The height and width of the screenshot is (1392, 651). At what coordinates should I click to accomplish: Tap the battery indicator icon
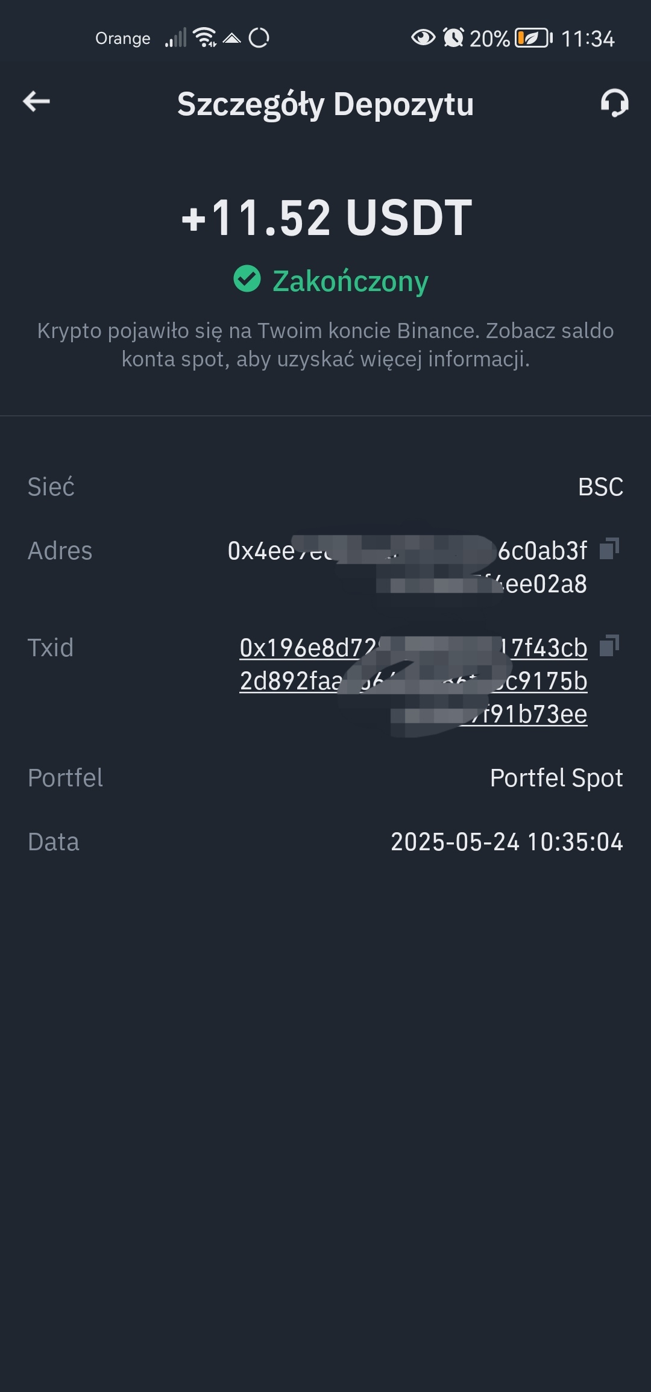(x=533, y=38)
